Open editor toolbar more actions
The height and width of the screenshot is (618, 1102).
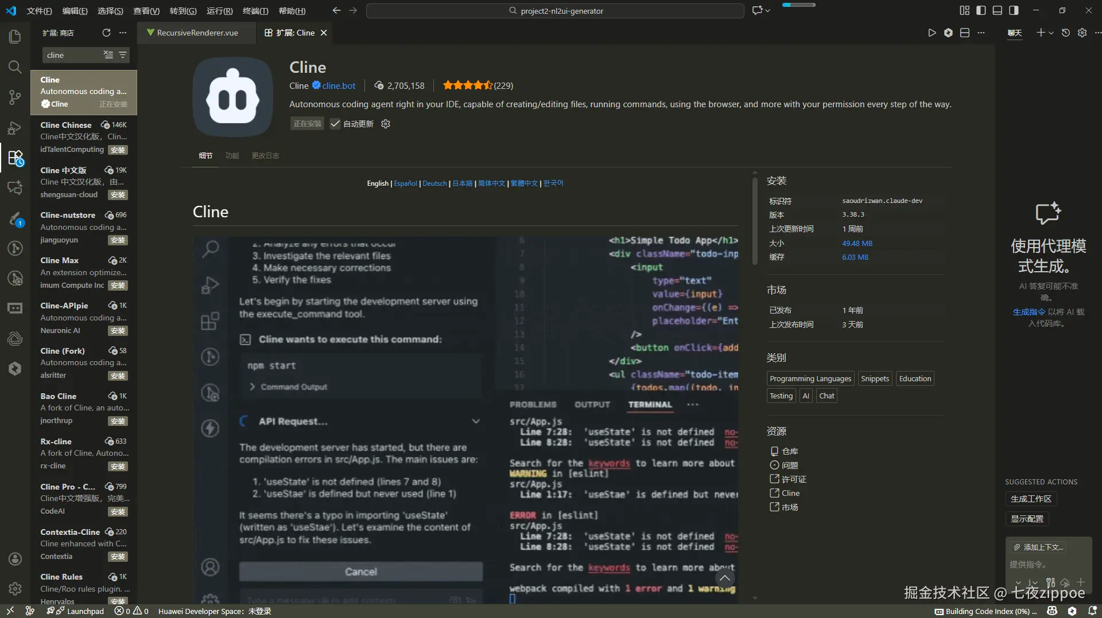981,33
